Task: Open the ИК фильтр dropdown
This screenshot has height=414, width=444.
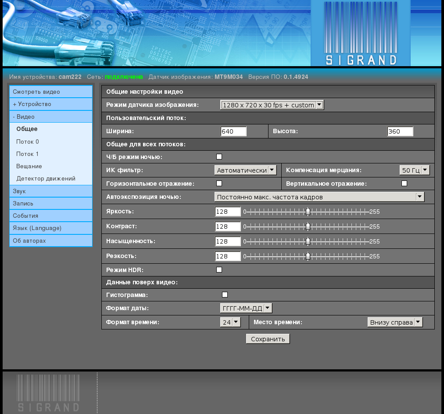Action: pyautogui.click(x=245, y=170)
